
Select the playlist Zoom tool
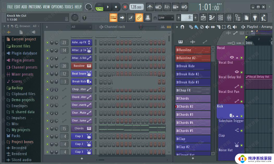click(229, 27)
